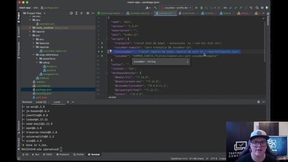Screen dimensions: 288x162
Task: Click the build hammer icon
Action: (155, 8)
